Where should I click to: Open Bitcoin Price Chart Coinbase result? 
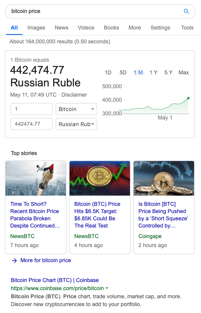pyautogui.click(x=55, y=280)
